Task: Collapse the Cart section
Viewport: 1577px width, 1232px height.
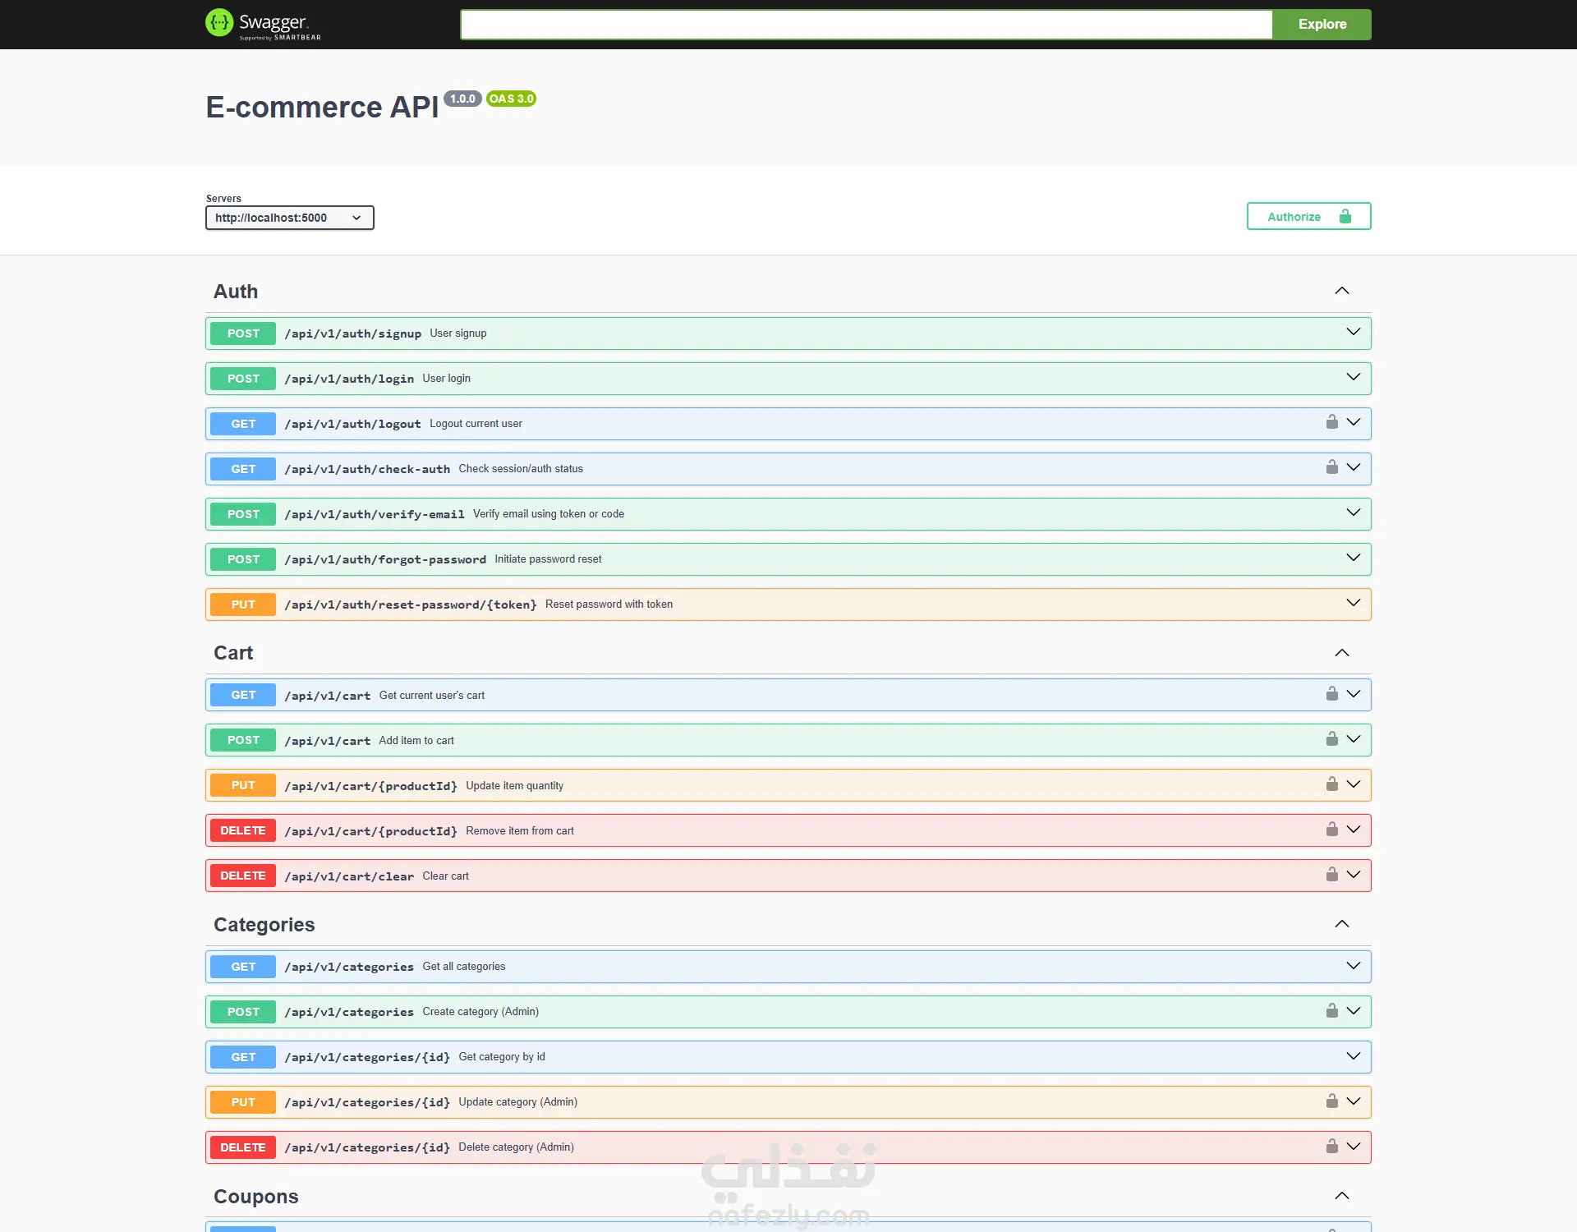Action: (1341, 653)
